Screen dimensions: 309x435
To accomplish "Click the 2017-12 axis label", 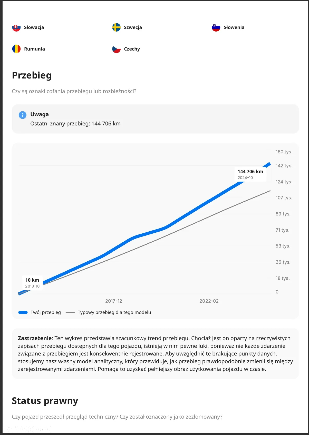I will [x=114, y=301].
